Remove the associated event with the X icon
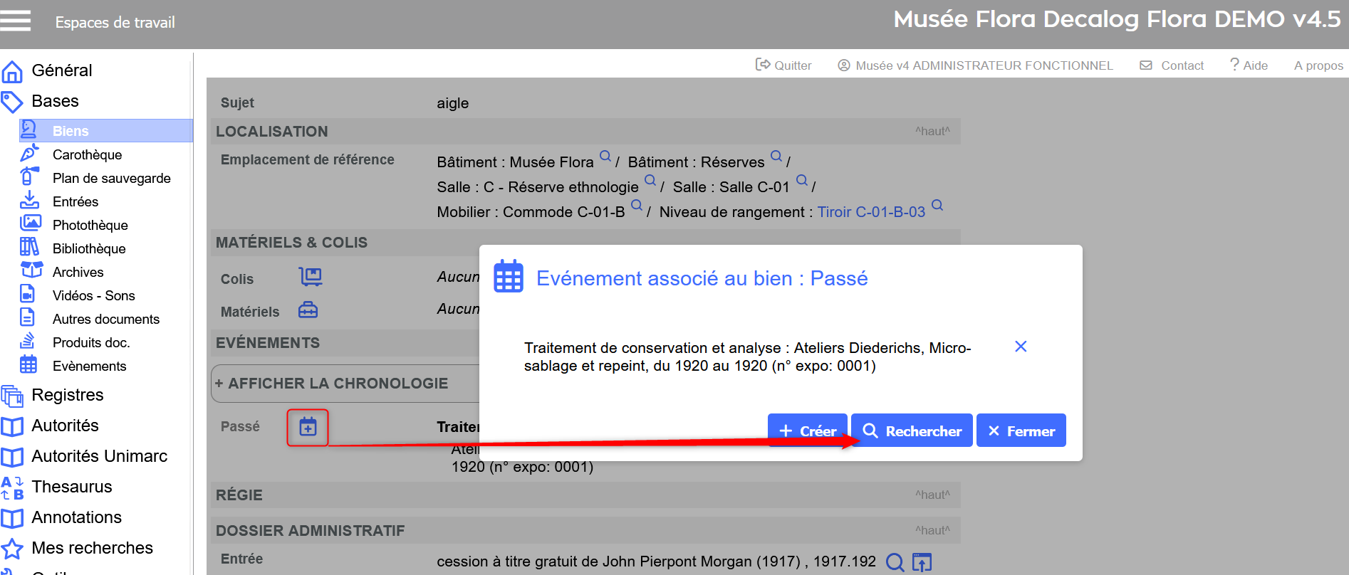This screenshot has width=1349, height=575. coord(1020,347)
